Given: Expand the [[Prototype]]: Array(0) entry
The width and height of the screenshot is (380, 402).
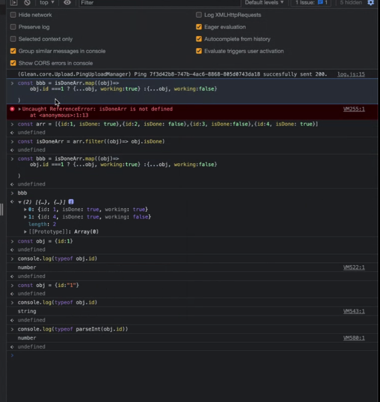Looking at the screenshot, I should pos(25,232).
